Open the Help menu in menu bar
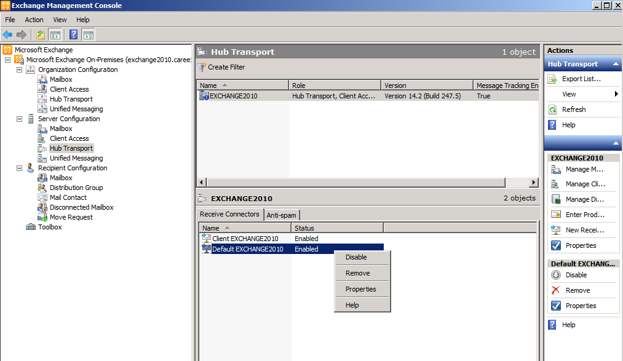 click(x=82, y=20)
